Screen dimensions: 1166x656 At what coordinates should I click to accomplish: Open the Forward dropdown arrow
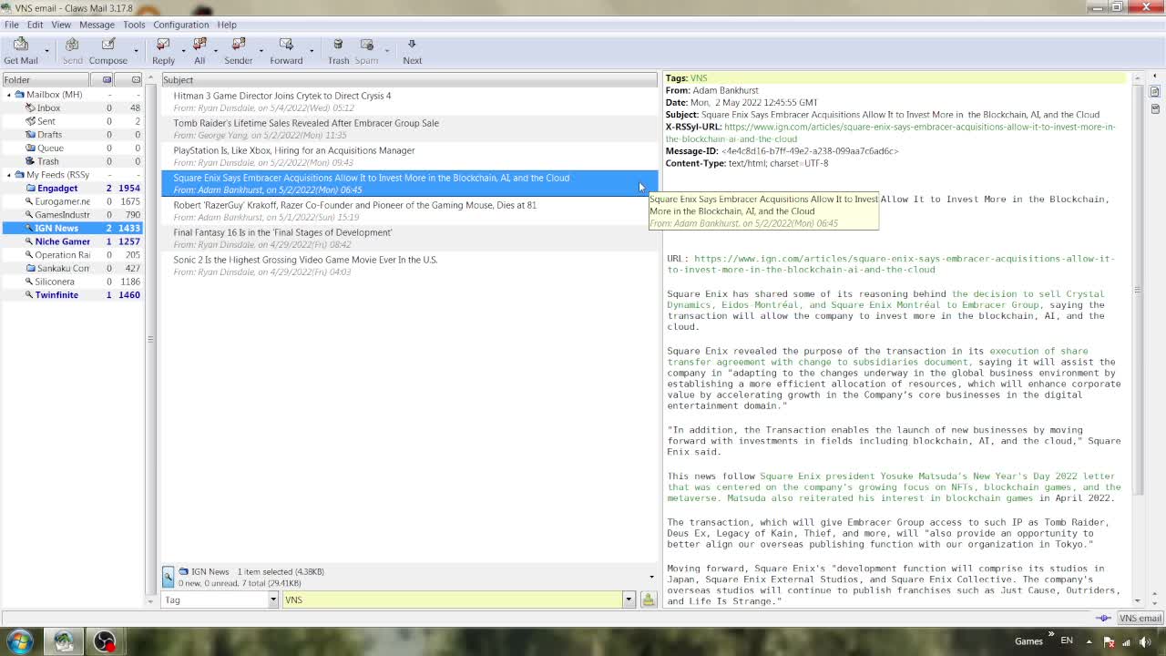pyautogui.click(x=312, y=51)
